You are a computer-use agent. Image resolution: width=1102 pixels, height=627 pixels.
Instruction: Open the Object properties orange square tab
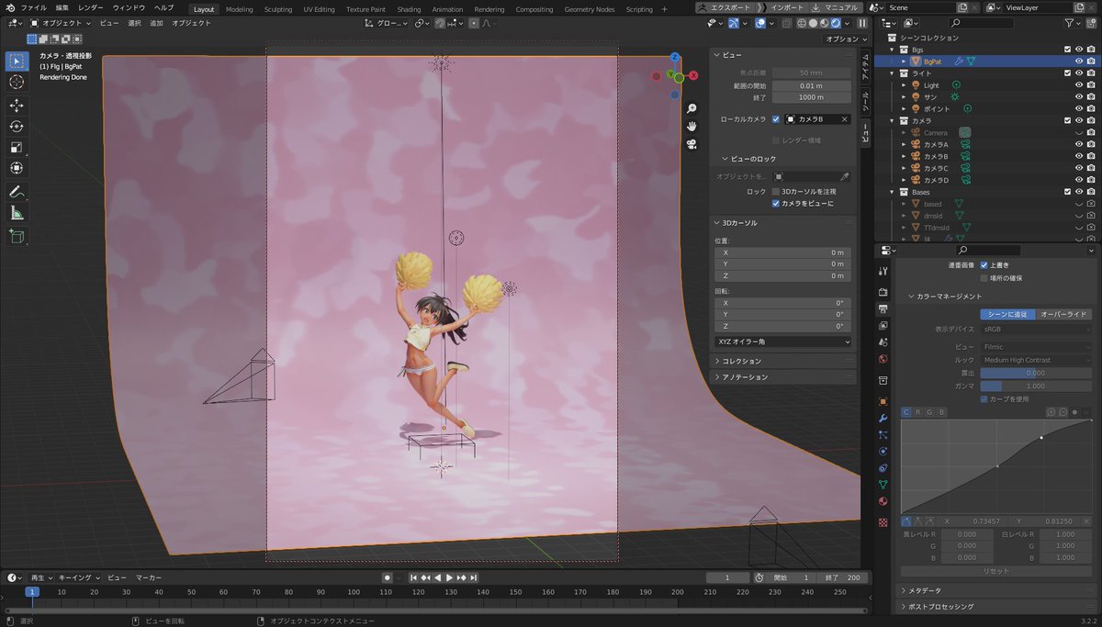tap(883, 401)
